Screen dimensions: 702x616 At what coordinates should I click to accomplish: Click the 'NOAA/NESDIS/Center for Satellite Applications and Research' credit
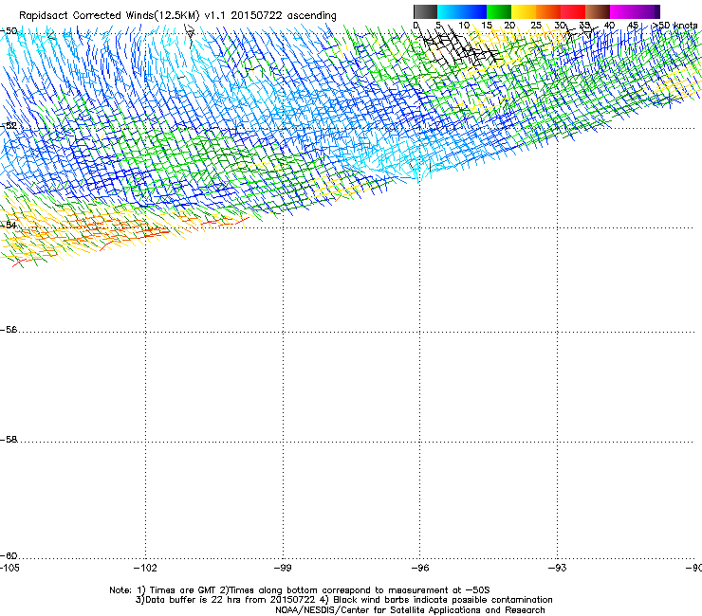(x=410, y=610)
